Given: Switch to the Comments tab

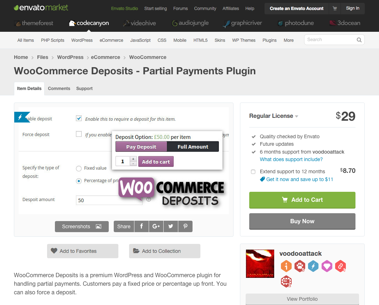Looking at the screenshot, I should [x=59, y=89].
